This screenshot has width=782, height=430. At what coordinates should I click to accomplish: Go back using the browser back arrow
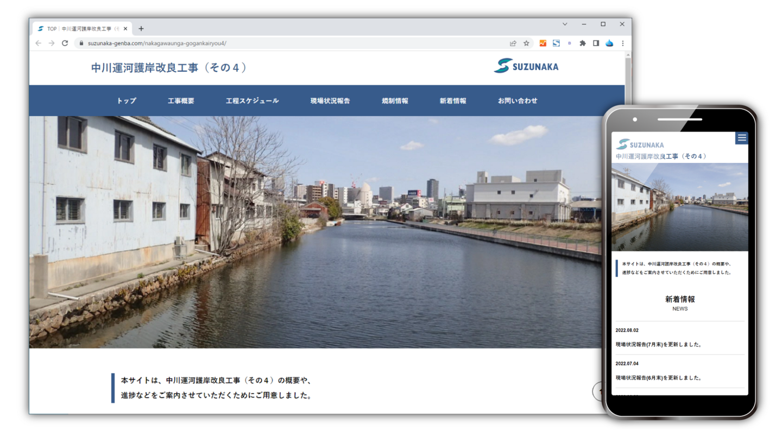tap(37, 43)
